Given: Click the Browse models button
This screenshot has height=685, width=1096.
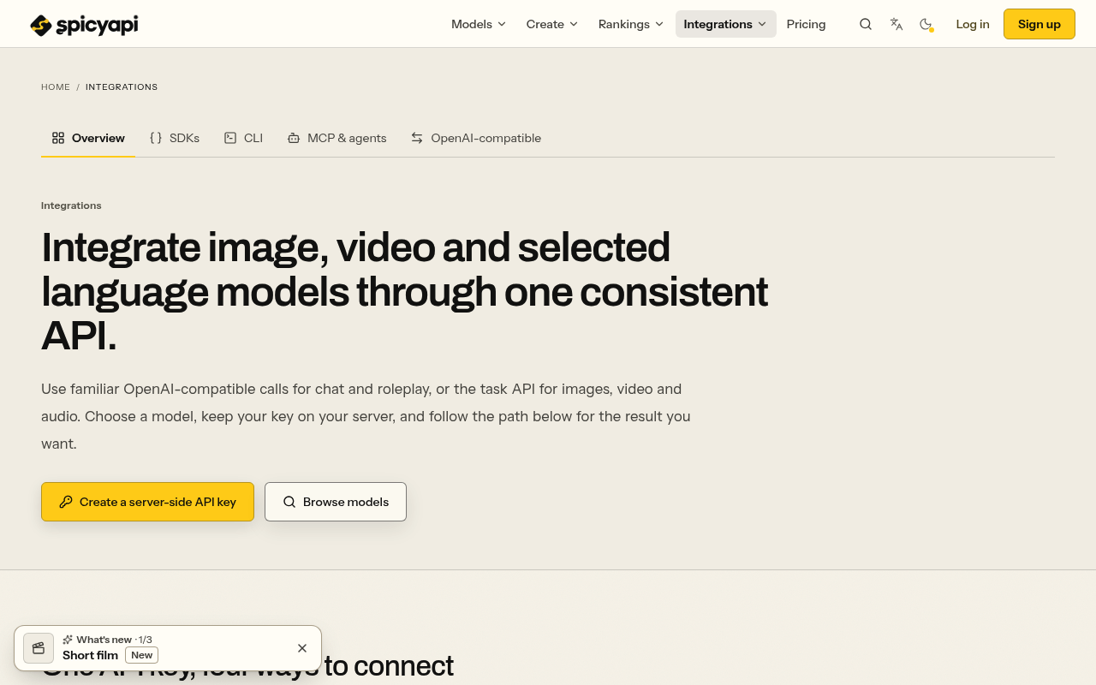Looking at the screenshot, I should tap(336, 502).
